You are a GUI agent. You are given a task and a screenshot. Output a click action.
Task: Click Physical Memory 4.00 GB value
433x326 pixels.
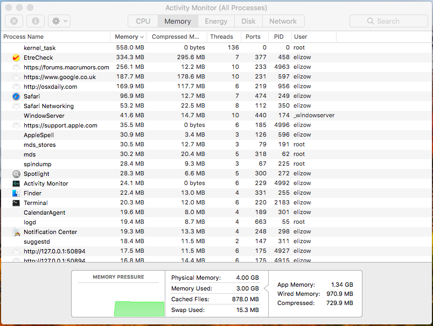(x=247, y=278)
